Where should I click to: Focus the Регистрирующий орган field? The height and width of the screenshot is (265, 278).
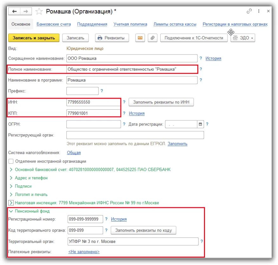tap(135, 135)
